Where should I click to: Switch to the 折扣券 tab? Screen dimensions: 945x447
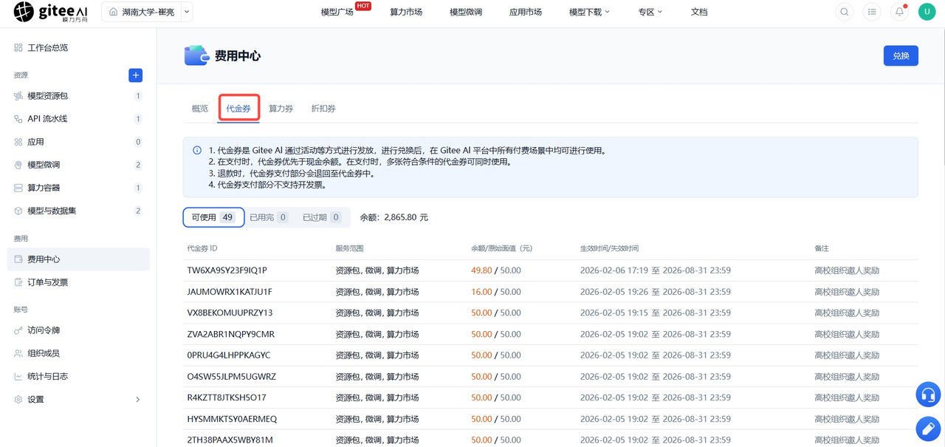323,109
